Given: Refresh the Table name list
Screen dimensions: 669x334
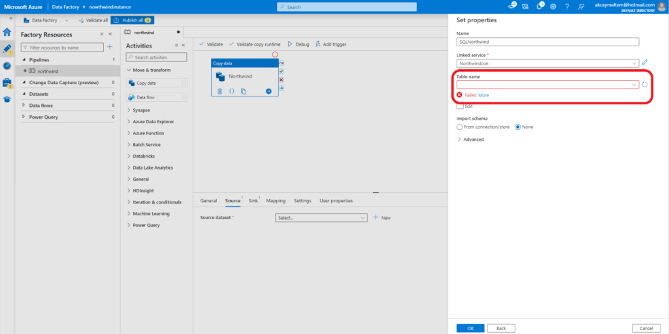Looking at the screenshot, I should tap(645, 84).
